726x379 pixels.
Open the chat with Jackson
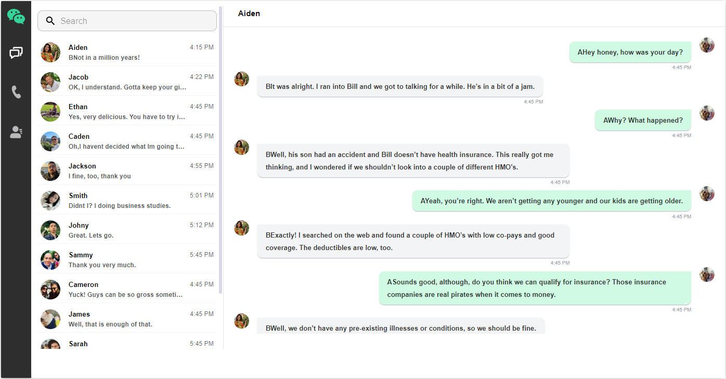[127, 171]
